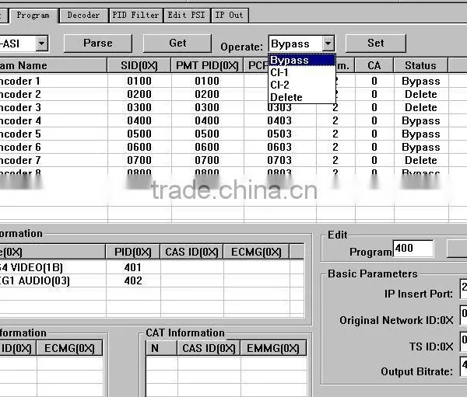Select the AUDIO(03) stream row
Image resolution: width=467 pixels, height=397 pixels.
(x=152, y=280)
